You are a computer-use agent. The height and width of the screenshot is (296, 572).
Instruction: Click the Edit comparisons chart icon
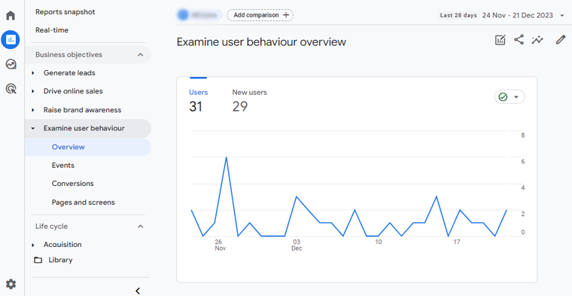point(500,40)
